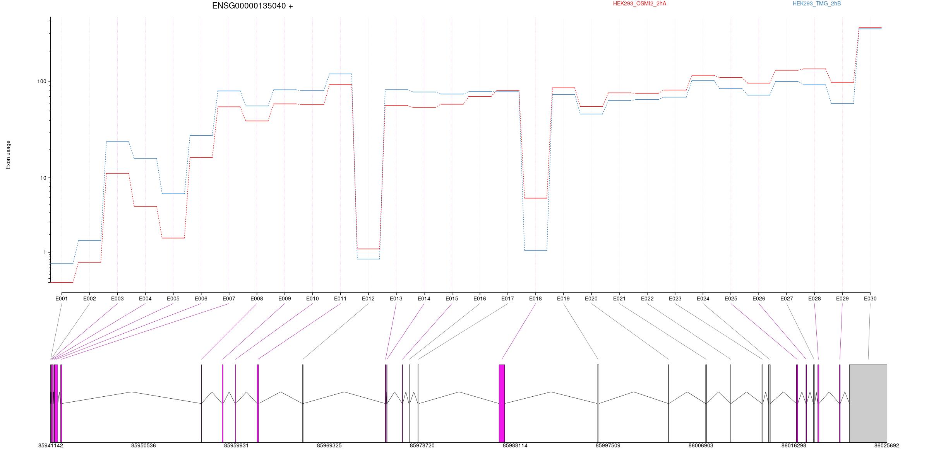
Task: Click the red E018 usage segment
Action: (536, 198)
